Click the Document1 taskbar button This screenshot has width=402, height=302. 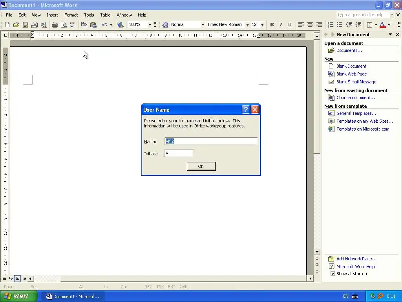(73, 296)
